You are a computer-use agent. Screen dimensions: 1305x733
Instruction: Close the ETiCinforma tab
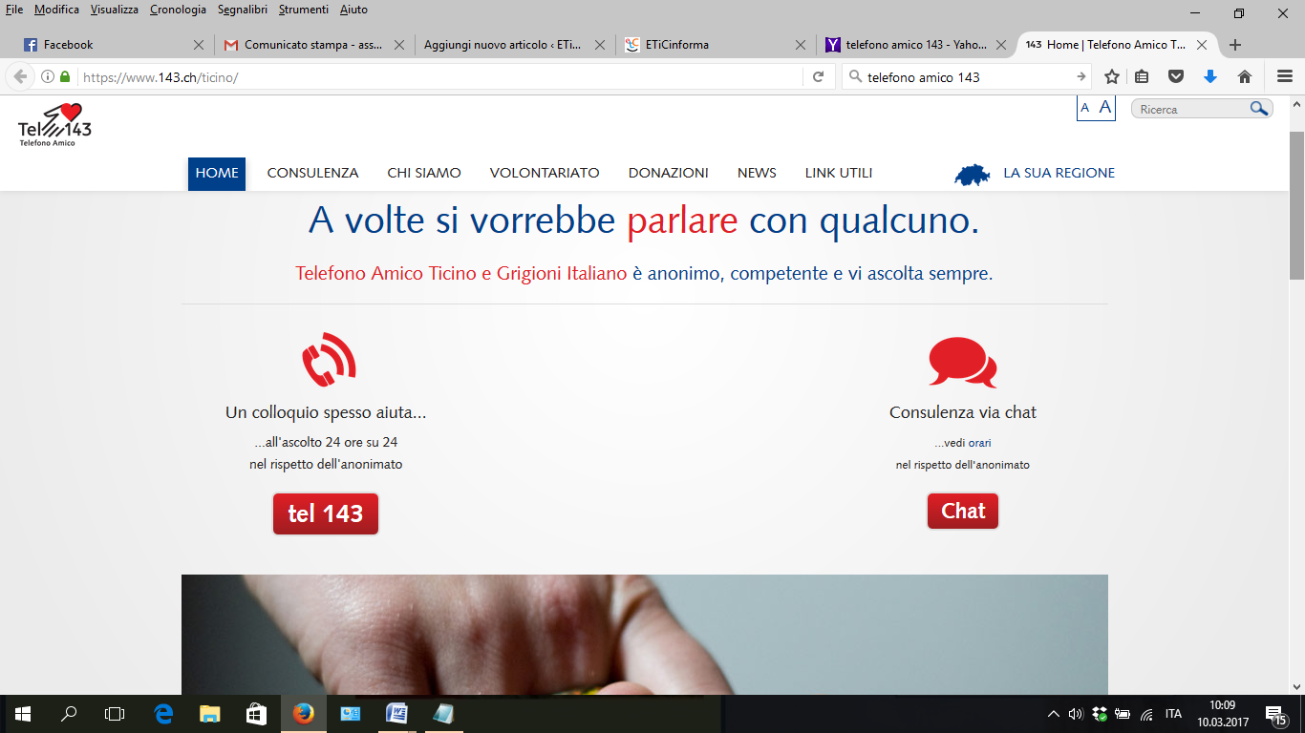coord(801,45)
